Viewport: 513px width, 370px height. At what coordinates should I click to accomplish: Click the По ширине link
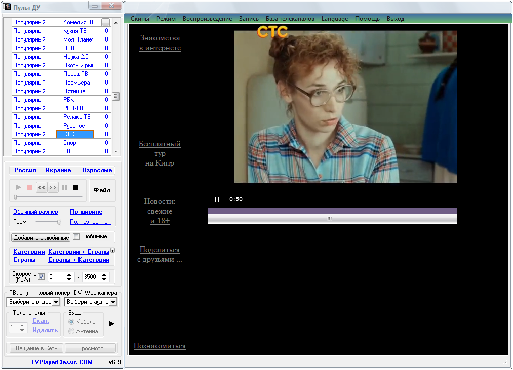point(86,212)
